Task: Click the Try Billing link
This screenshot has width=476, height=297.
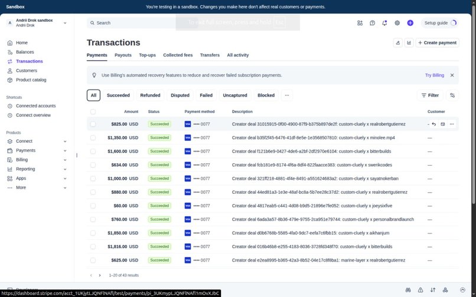Action: (435, 75)
